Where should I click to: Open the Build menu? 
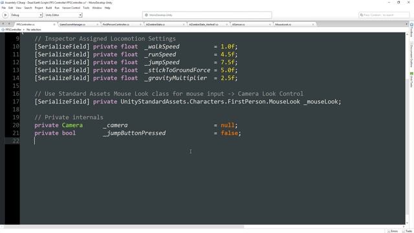(x=49, y=8)
